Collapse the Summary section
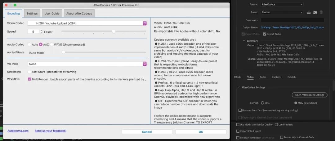The image size is (335, 141). coord(244,41)
